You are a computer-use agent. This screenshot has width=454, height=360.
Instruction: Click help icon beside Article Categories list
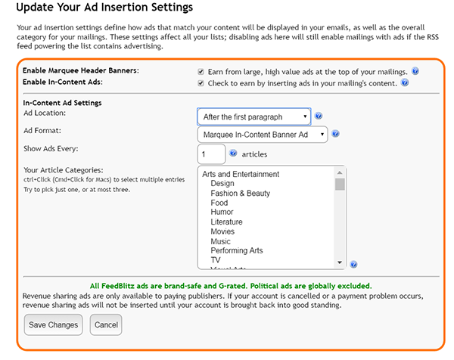[x=353, y=264]
